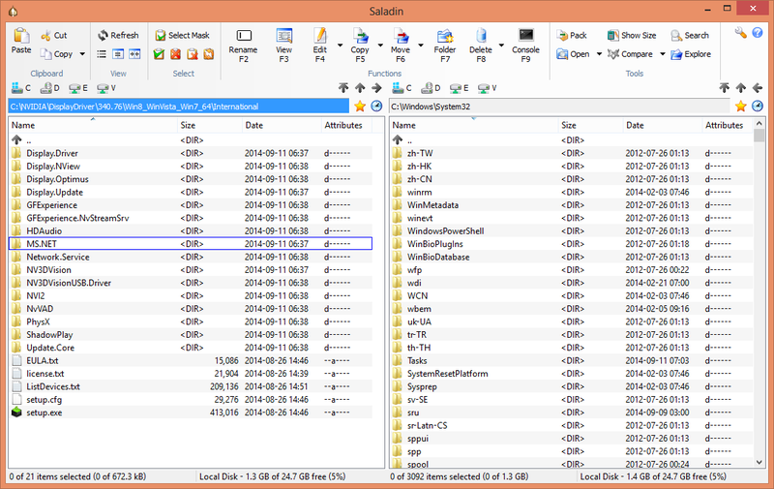Sort left panel by Date column
The image size is (774, 489).
click(282, 126)
